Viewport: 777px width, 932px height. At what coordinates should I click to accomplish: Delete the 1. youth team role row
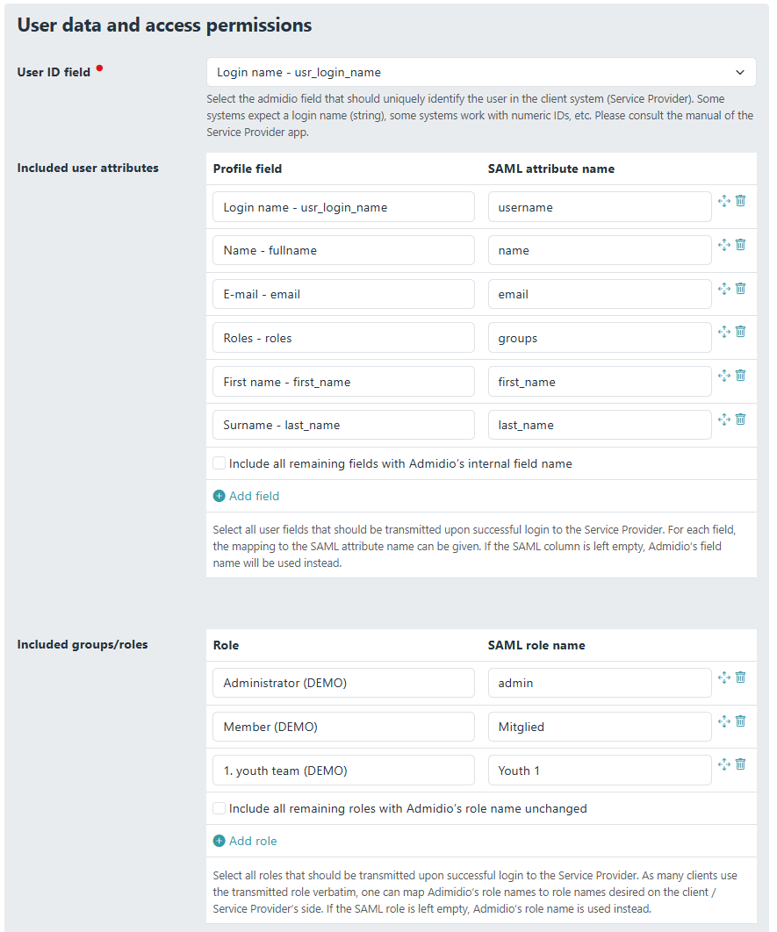pos(740,764)
